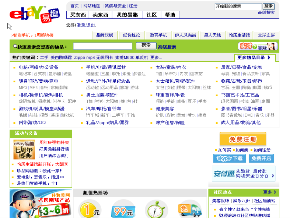Click the 免费开店 button

tap(261, 158)
